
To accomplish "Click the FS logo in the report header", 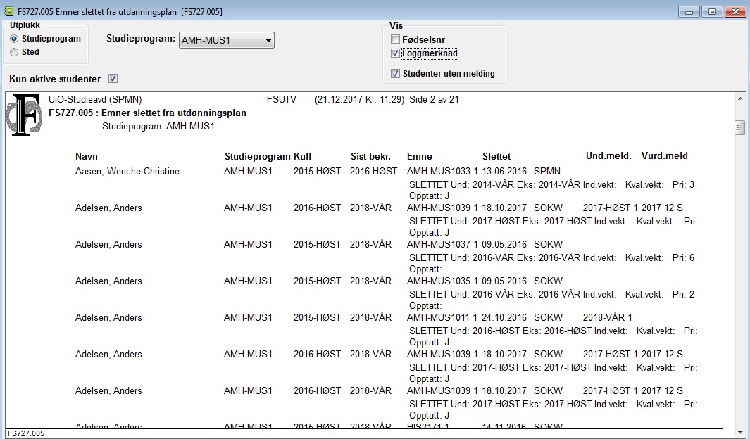I will click(x=24, y=115).
